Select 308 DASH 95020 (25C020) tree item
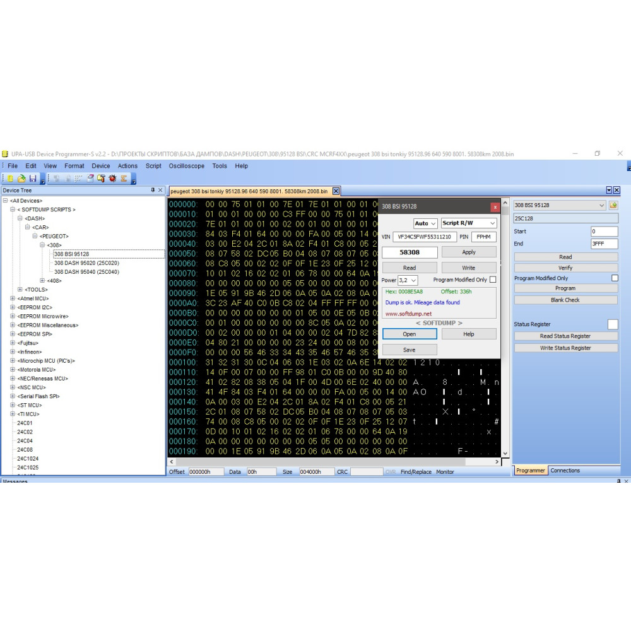Viewport: 631px width, 631px height. tap(86, 262)
